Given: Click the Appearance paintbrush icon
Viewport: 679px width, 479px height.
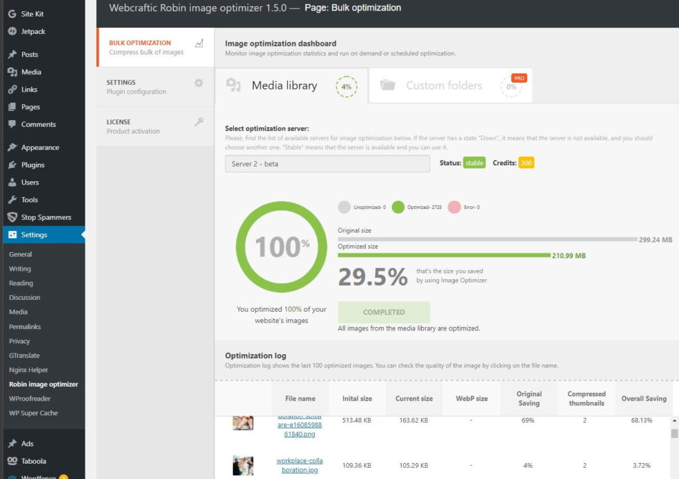Looking at the screenshot, I should (x=12, y=148).
